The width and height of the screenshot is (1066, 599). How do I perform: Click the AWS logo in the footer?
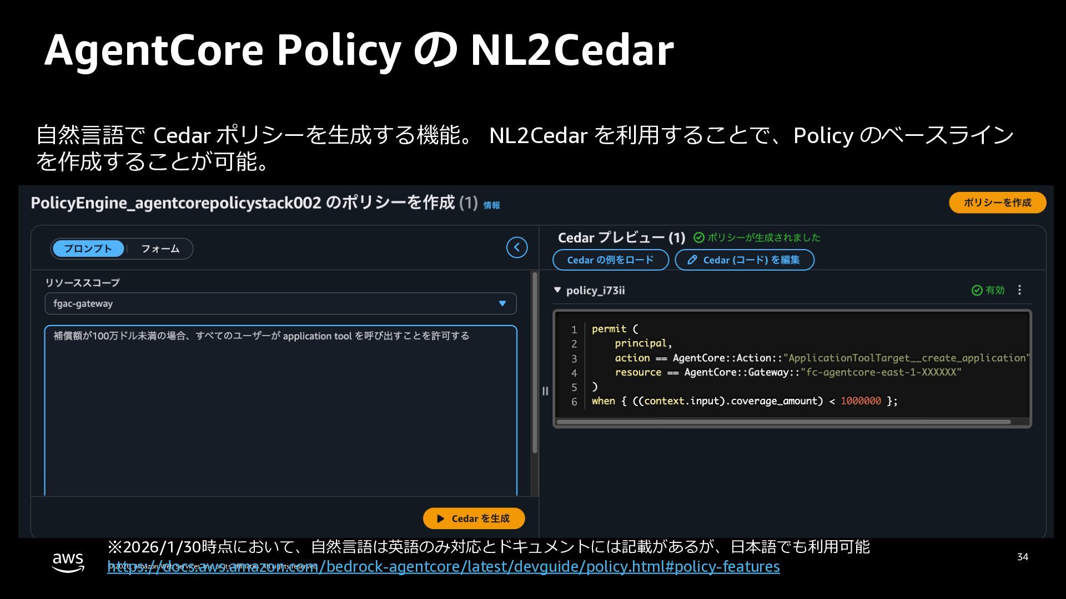[68, 561]
